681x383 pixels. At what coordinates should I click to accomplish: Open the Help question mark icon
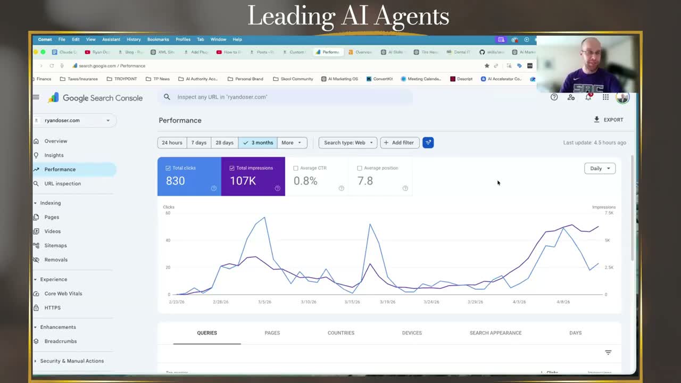554,97
